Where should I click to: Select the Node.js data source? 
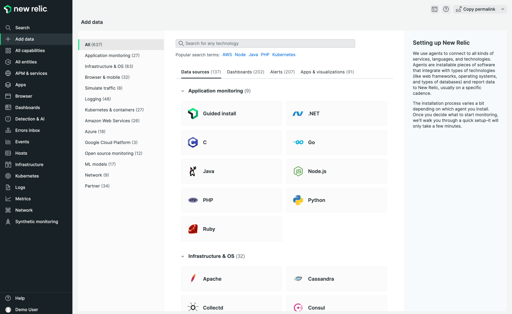click(x=336, y=171)
